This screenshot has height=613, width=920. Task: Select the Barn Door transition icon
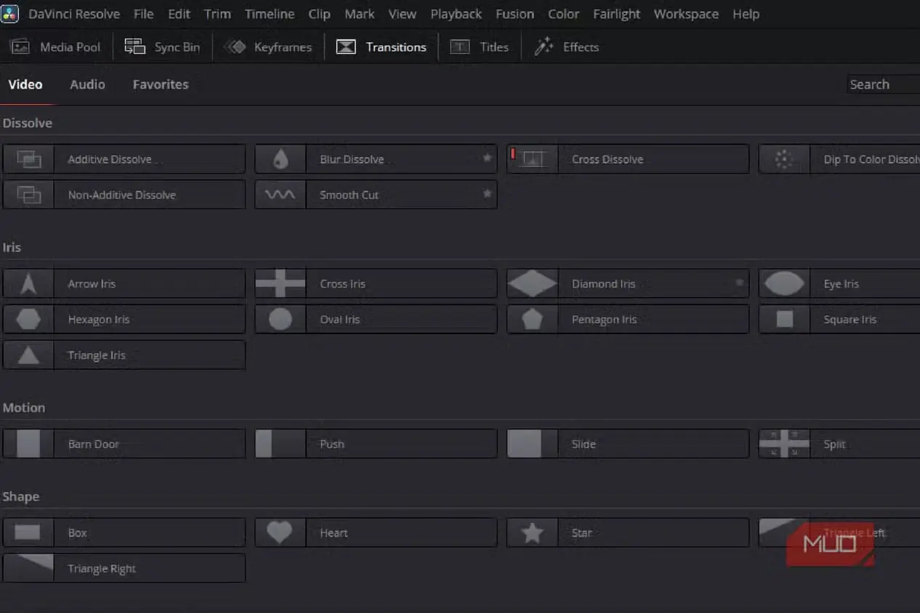[x=28, y=444]
